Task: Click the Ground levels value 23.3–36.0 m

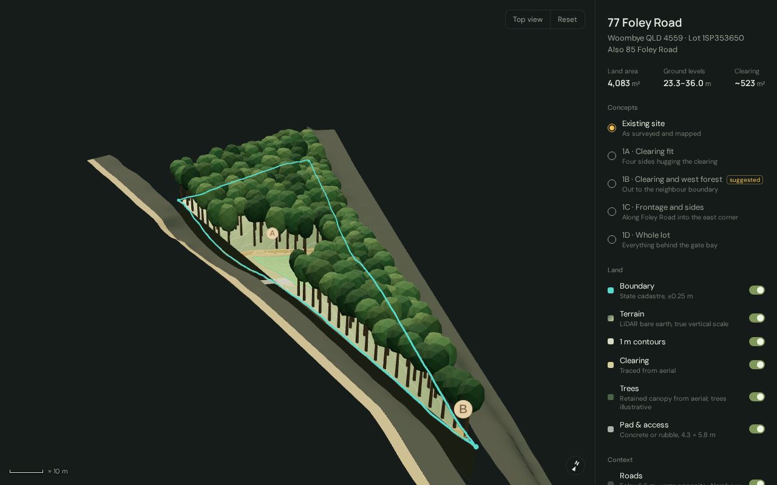Action: (x=687, y=84)
